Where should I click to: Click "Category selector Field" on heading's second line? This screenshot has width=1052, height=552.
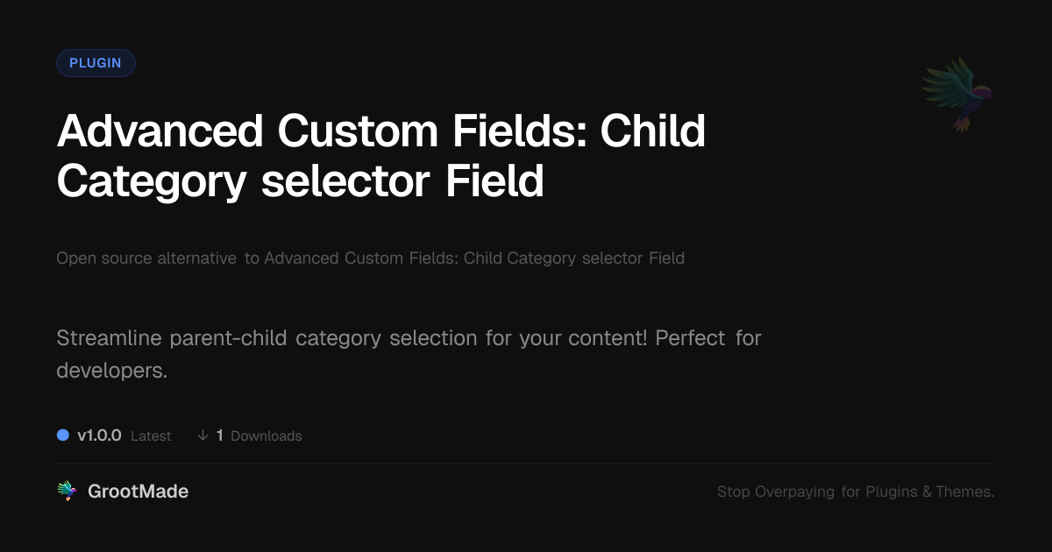point(300,181)
